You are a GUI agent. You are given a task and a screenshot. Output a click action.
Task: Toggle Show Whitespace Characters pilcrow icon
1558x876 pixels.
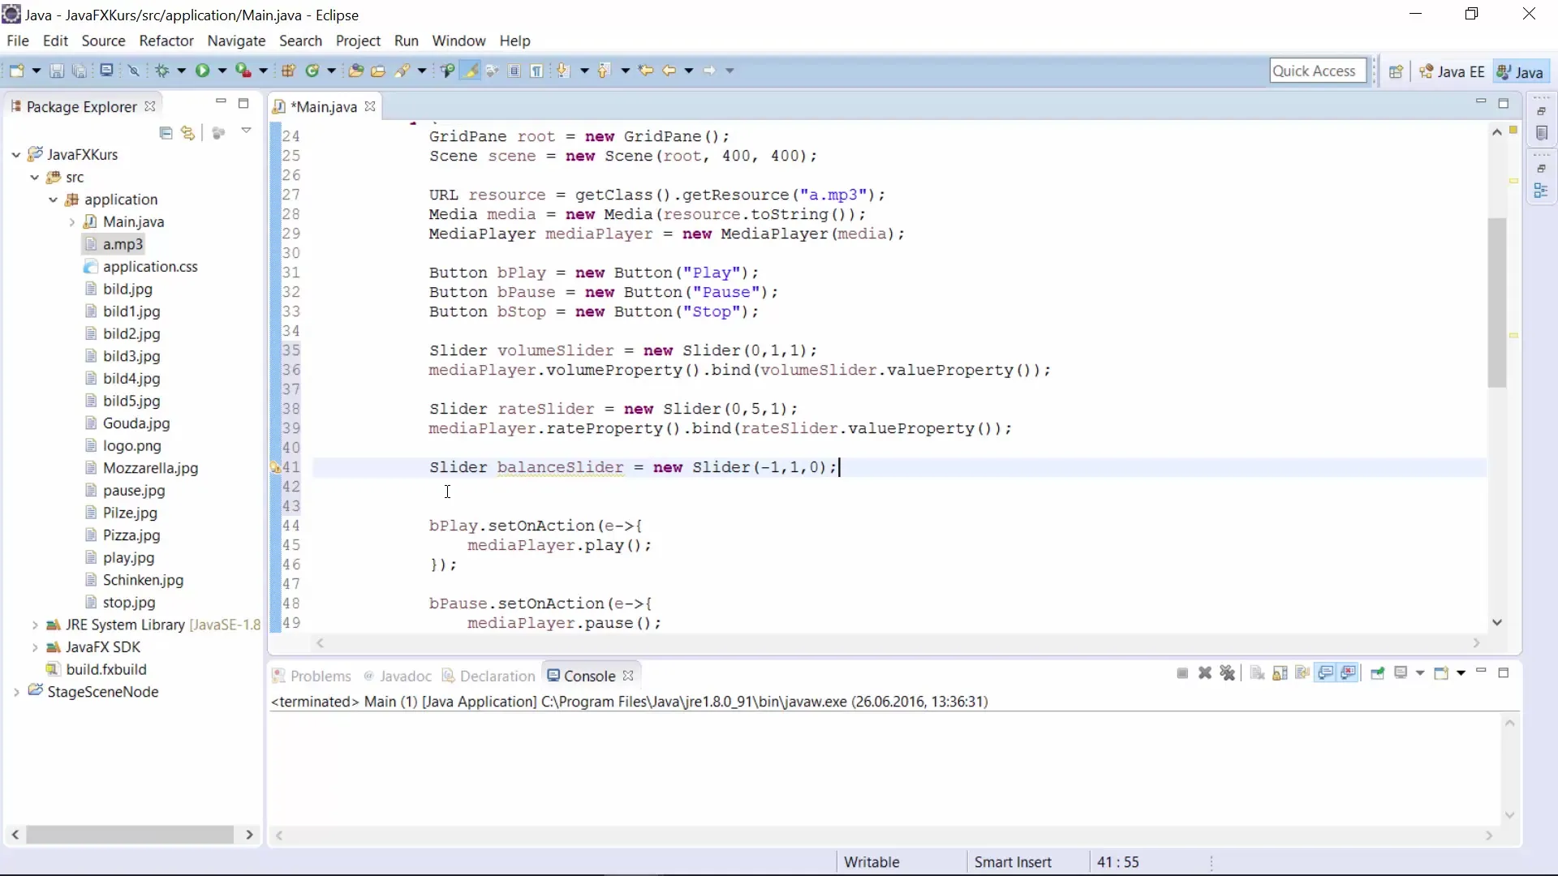536,71
